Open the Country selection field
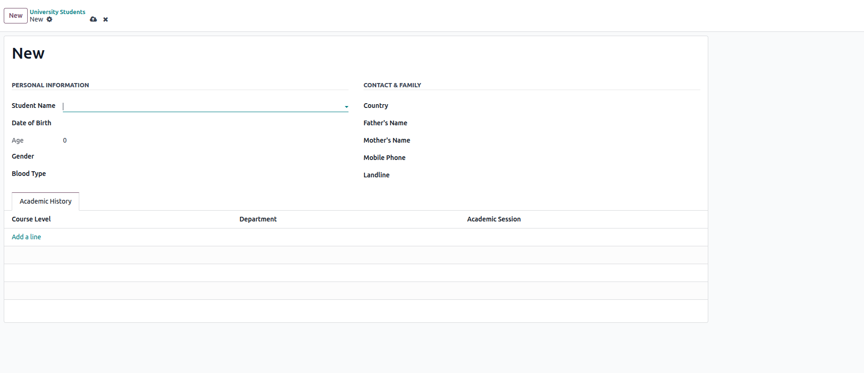 click(553, 106)
